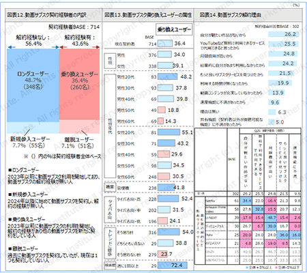The height and width of the screenshot is (273, 307).
Task: Click the '24.1' value for タイパ志向・低
Action: pyautogui.click(x=175, y=220)
